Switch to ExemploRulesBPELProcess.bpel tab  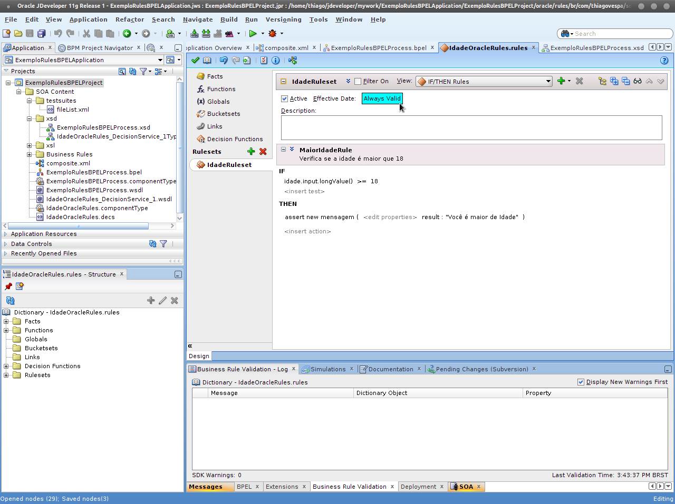click(379, 47)
